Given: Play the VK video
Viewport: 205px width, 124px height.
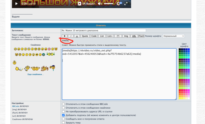Looking at the screenshot, I should [x=16, y=4].
